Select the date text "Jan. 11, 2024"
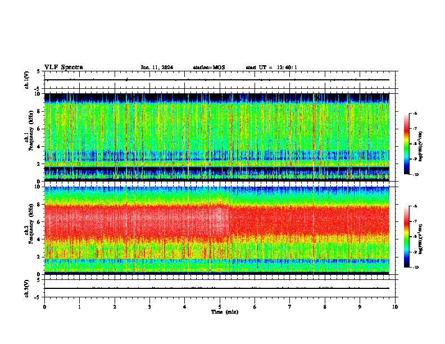Screen dimensions: 445x344 (157, 67)
